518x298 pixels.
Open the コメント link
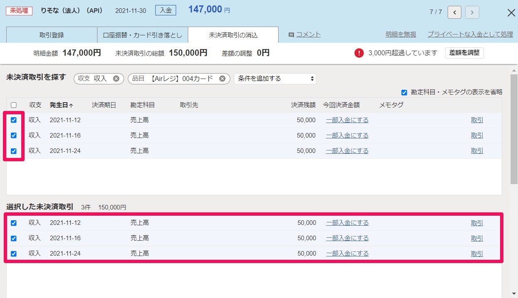click(308, 34)
